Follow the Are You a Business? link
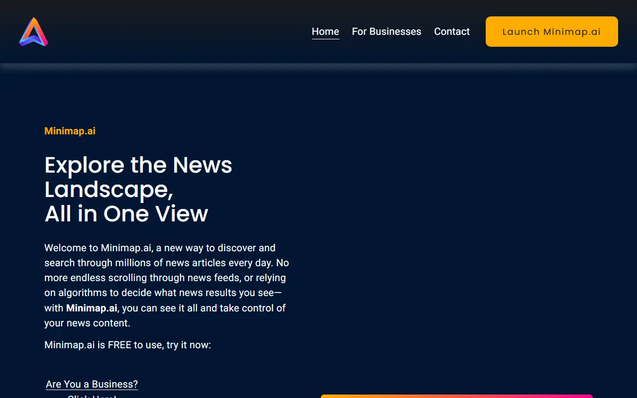 92,384
